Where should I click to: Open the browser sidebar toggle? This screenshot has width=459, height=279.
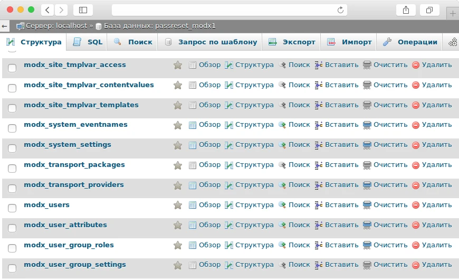click(83, 10)
